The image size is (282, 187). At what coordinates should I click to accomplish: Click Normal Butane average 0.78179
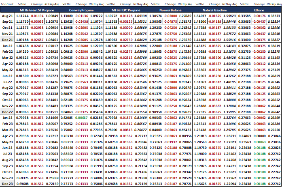pos(185,166)
